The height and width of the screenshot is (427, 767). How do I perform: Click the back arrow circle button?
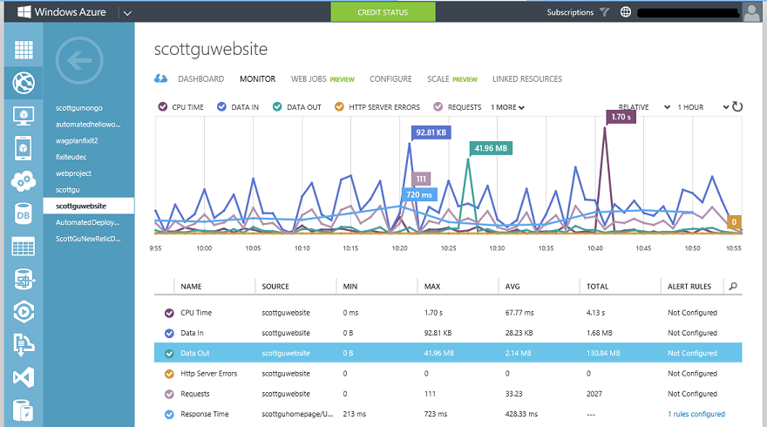(x=79, y=60)
